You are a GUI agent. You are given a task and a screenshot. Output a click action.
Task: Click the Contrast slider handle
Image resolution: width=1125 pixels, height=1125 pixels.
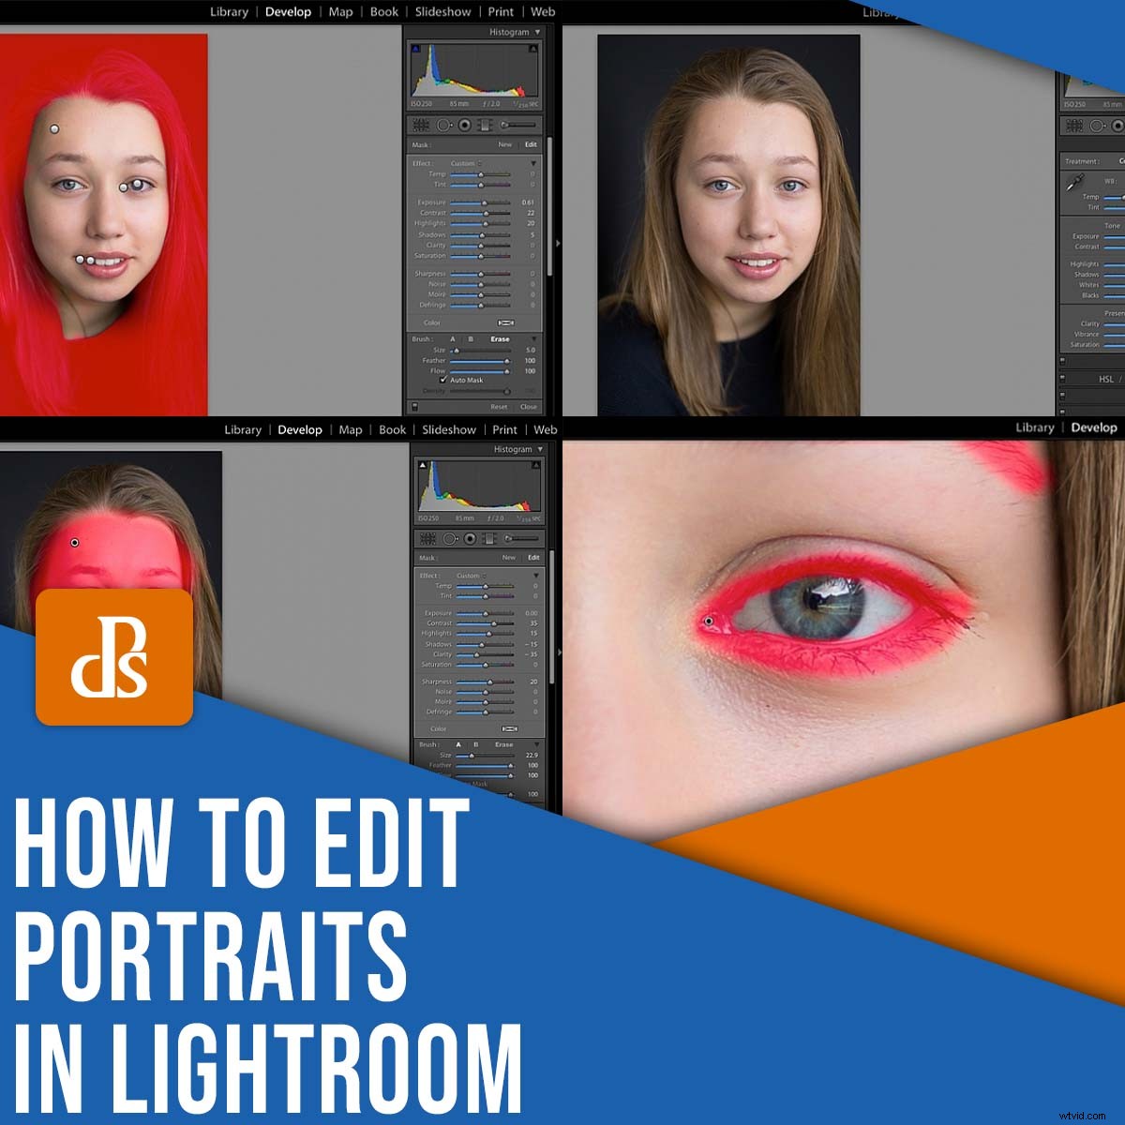tap(486, 215)
